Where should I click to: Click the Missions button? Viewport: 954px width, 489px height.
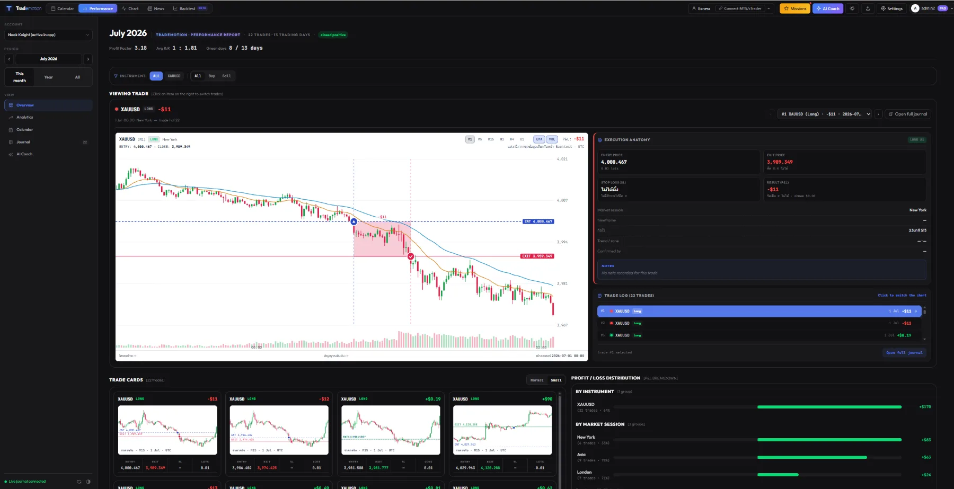pyautogui.click(x=795, y=8)
